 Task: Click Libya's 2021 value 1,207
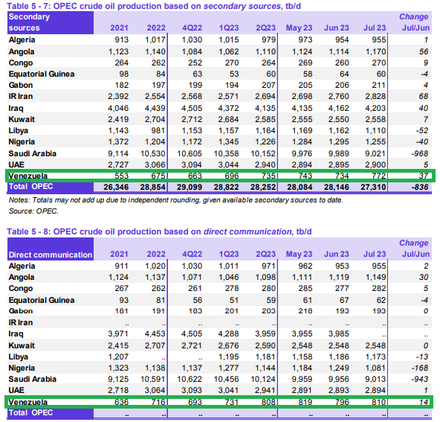tap(118, 357)
